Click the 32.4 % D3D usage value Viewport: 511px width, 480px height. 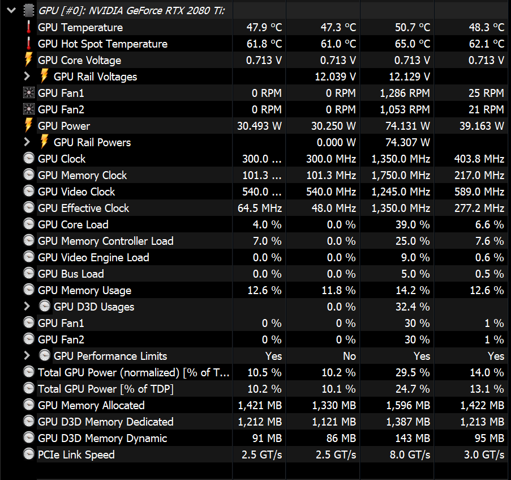tap(413, 307)
